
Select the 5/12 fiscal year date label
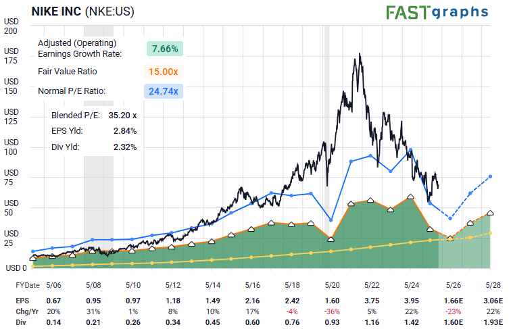172,286
